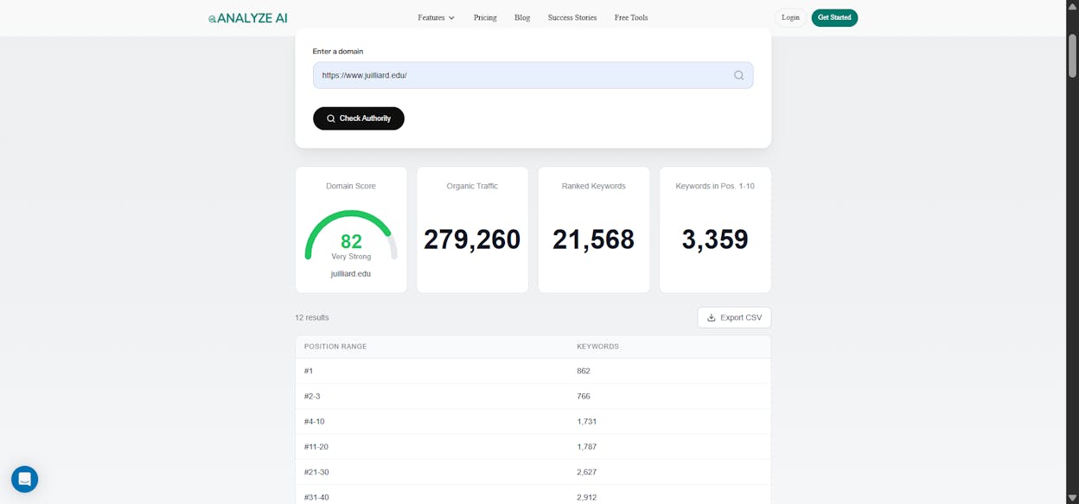Click the search magnifier icon in domain field
The height and width of the screenshot is (504, 1079).
coord(739,75)
